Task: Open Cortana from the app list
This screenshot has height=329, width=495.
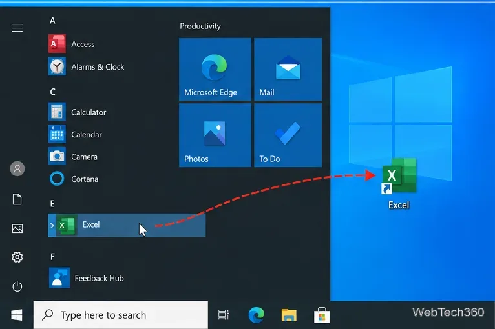Action: pyautogui.click(x=74, y=179)
